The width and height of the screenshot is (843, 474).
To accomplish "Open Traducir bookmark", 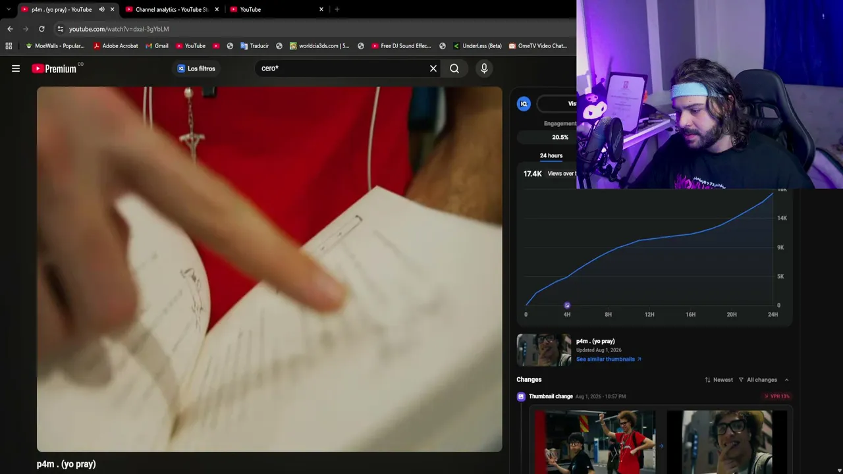I will (254, 46).
